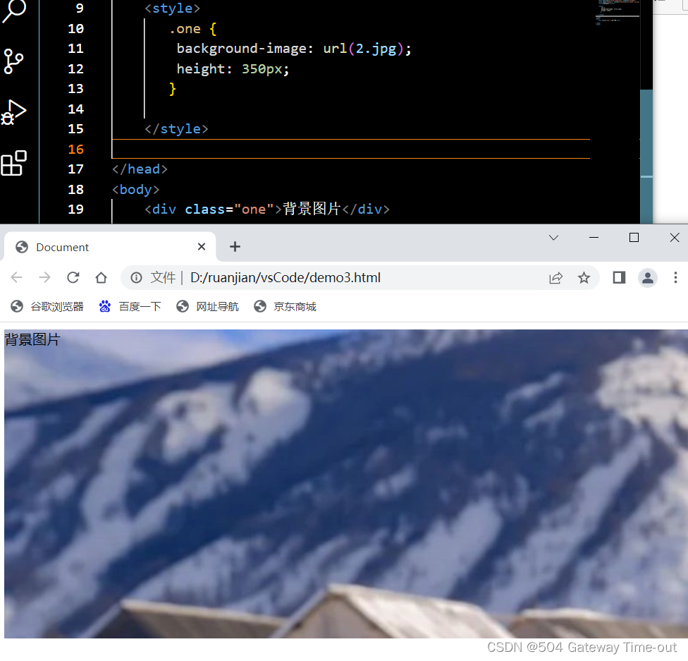Share this page icon
The width and height of the screenshot is (688, 661).
click(555, 277)
